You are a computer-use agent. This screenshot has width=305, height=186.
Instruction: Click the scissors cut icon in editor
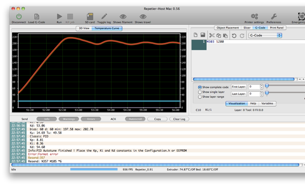pyautogui.click(x=212, y=36)
